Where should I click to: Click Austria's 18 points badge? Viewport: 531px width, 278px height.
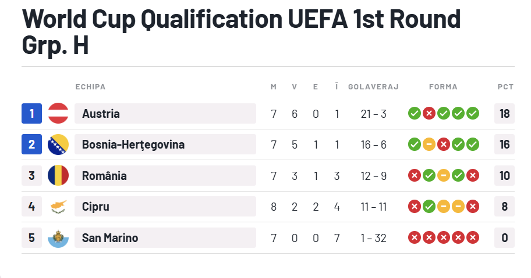pos(504,113)
